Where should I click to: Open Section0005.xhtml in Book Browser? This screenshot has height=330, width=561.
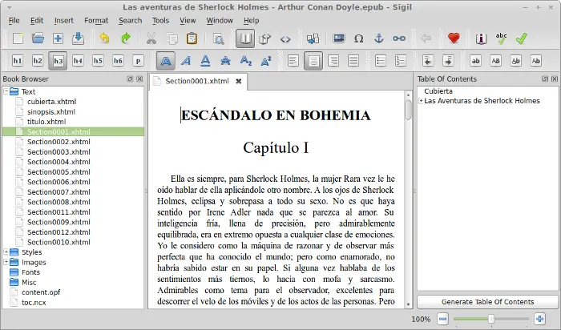(x=59, y=171)
